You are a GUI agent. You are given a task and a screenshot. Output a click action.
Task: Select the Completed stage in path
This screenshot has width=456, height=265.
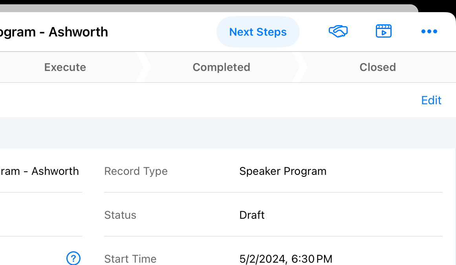point(221,67)
